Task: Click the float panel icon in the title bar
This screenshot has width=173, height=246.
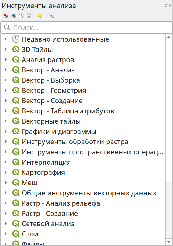Action: pyautogui.click(x=166, y=6)
